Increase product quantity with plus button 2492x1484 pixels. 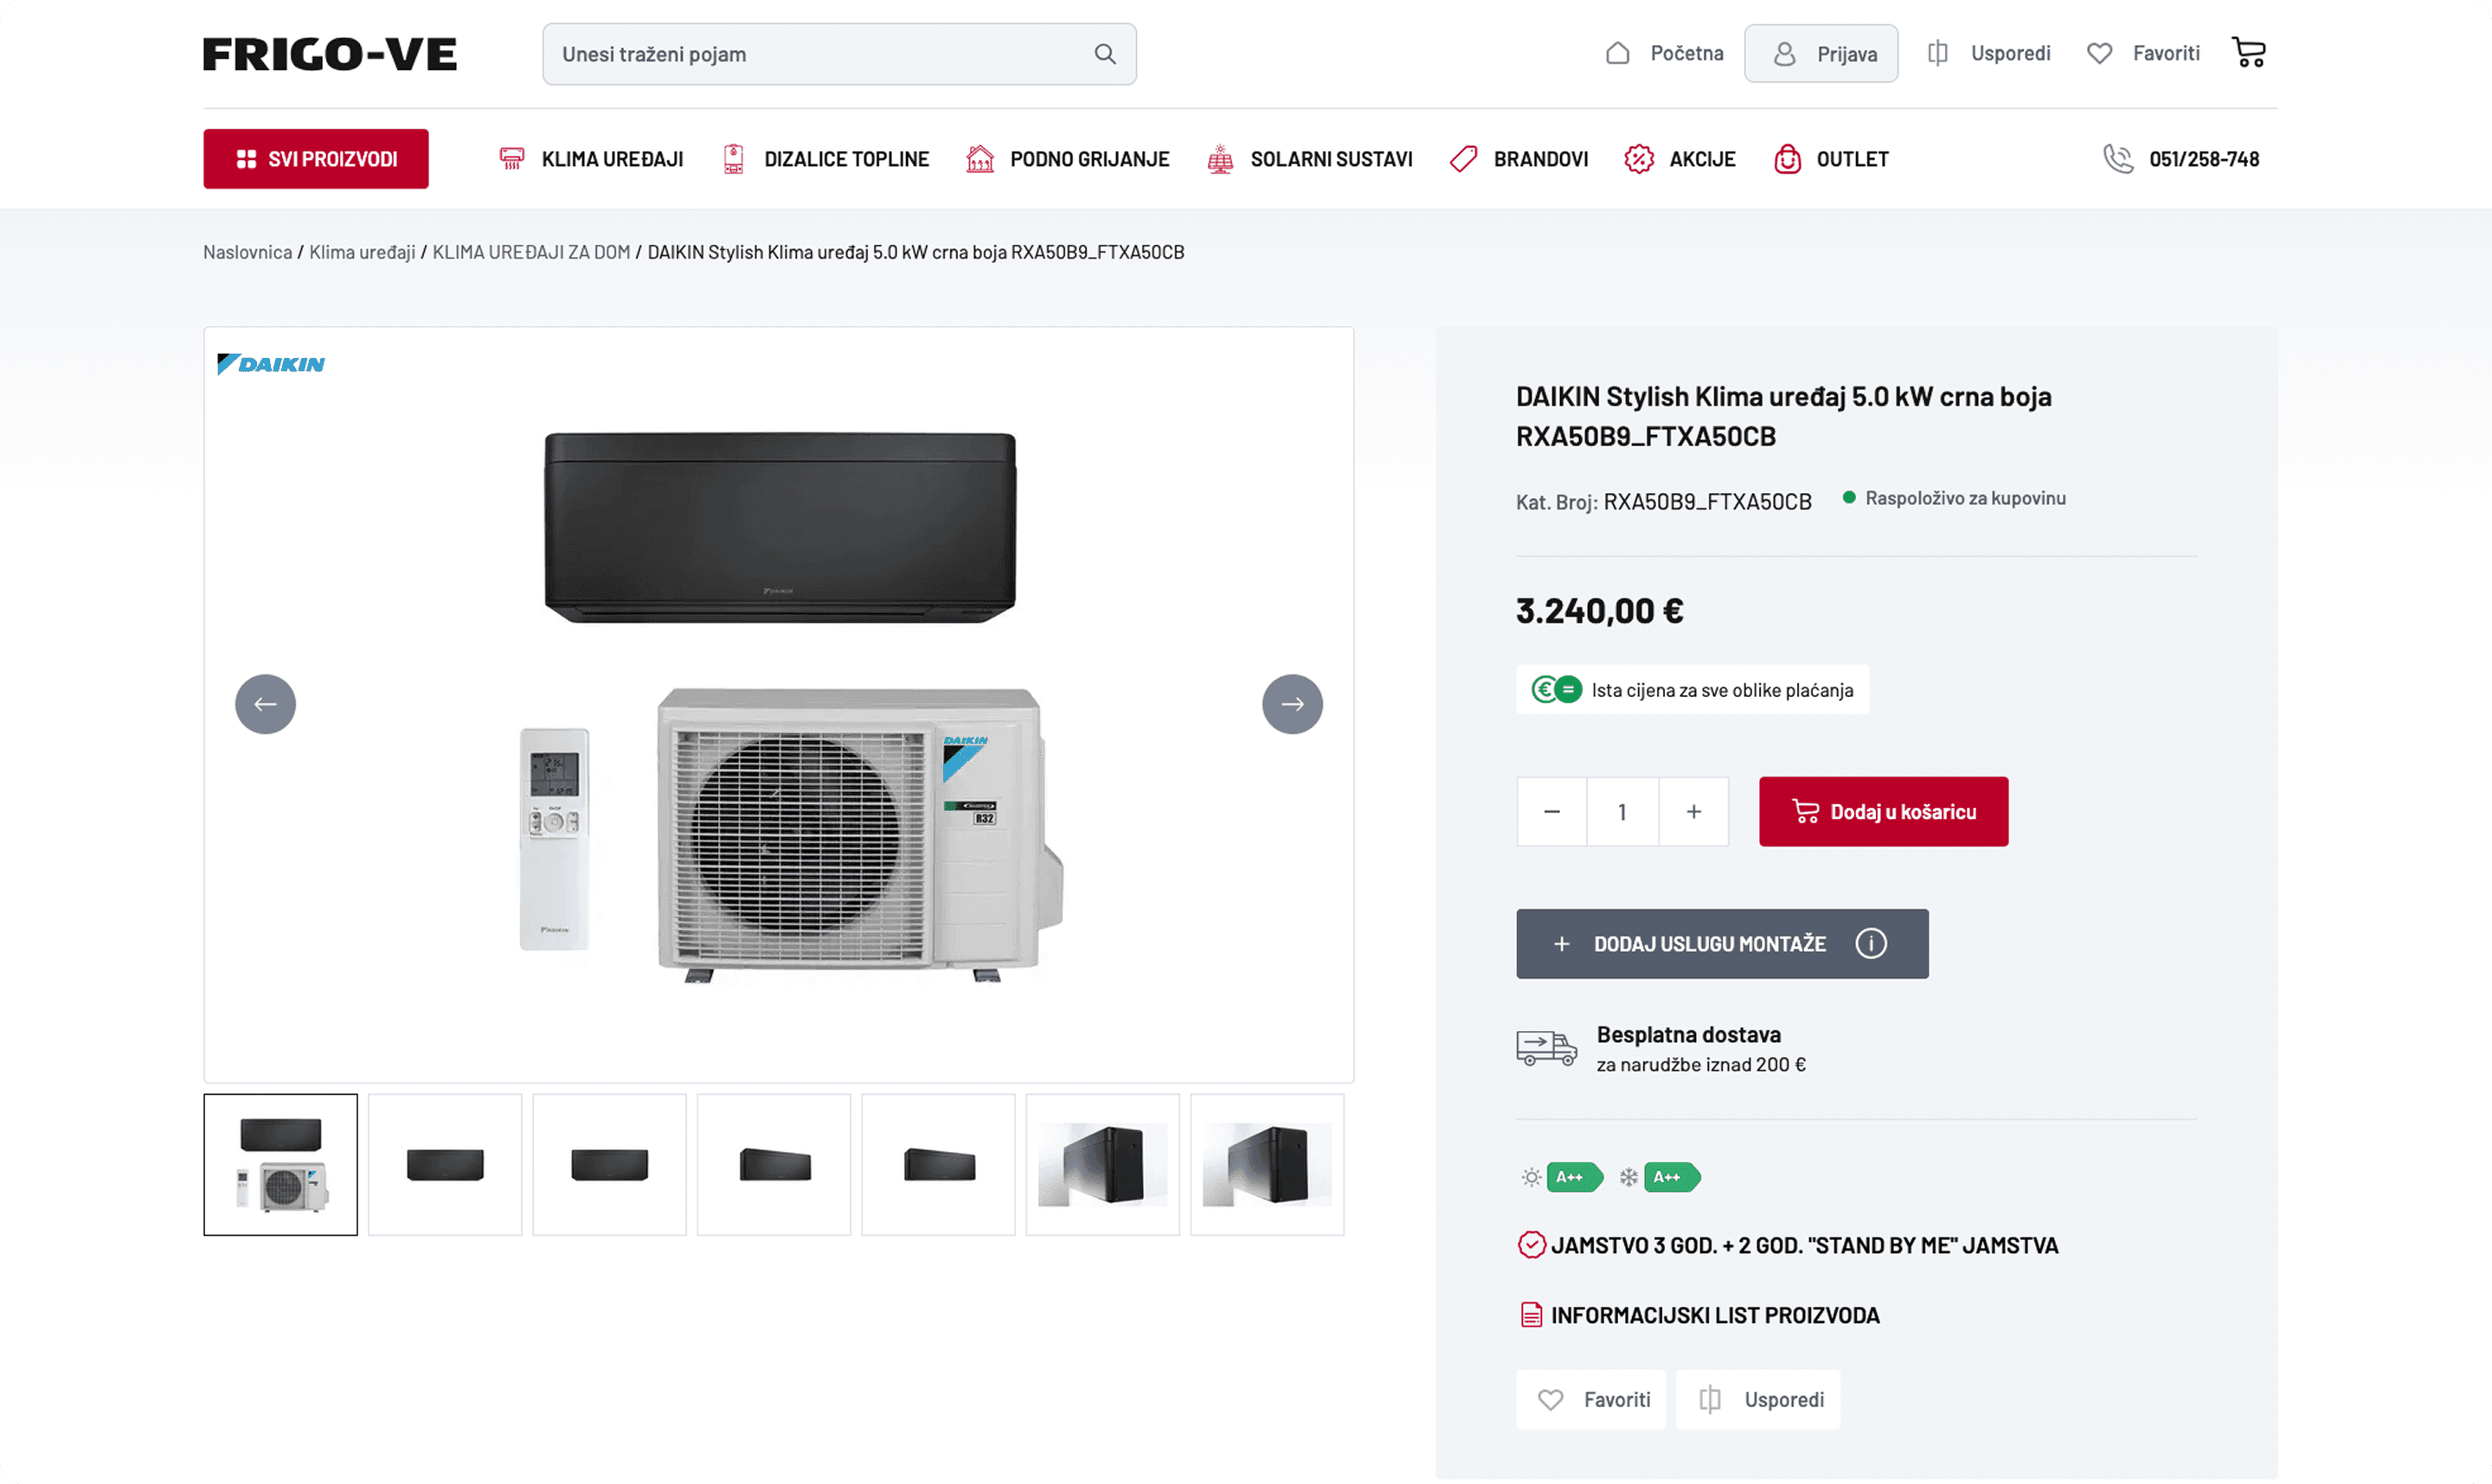tap(1693, 812)
